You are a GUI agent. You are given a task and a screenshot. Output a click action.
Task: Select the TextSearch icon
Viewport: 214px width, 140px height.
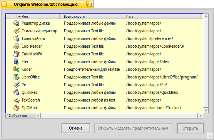click(17, 100)
